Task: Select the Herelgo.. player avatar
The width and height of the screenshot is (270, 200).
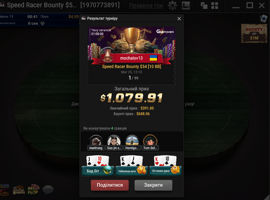Action: tap(132, 142)
